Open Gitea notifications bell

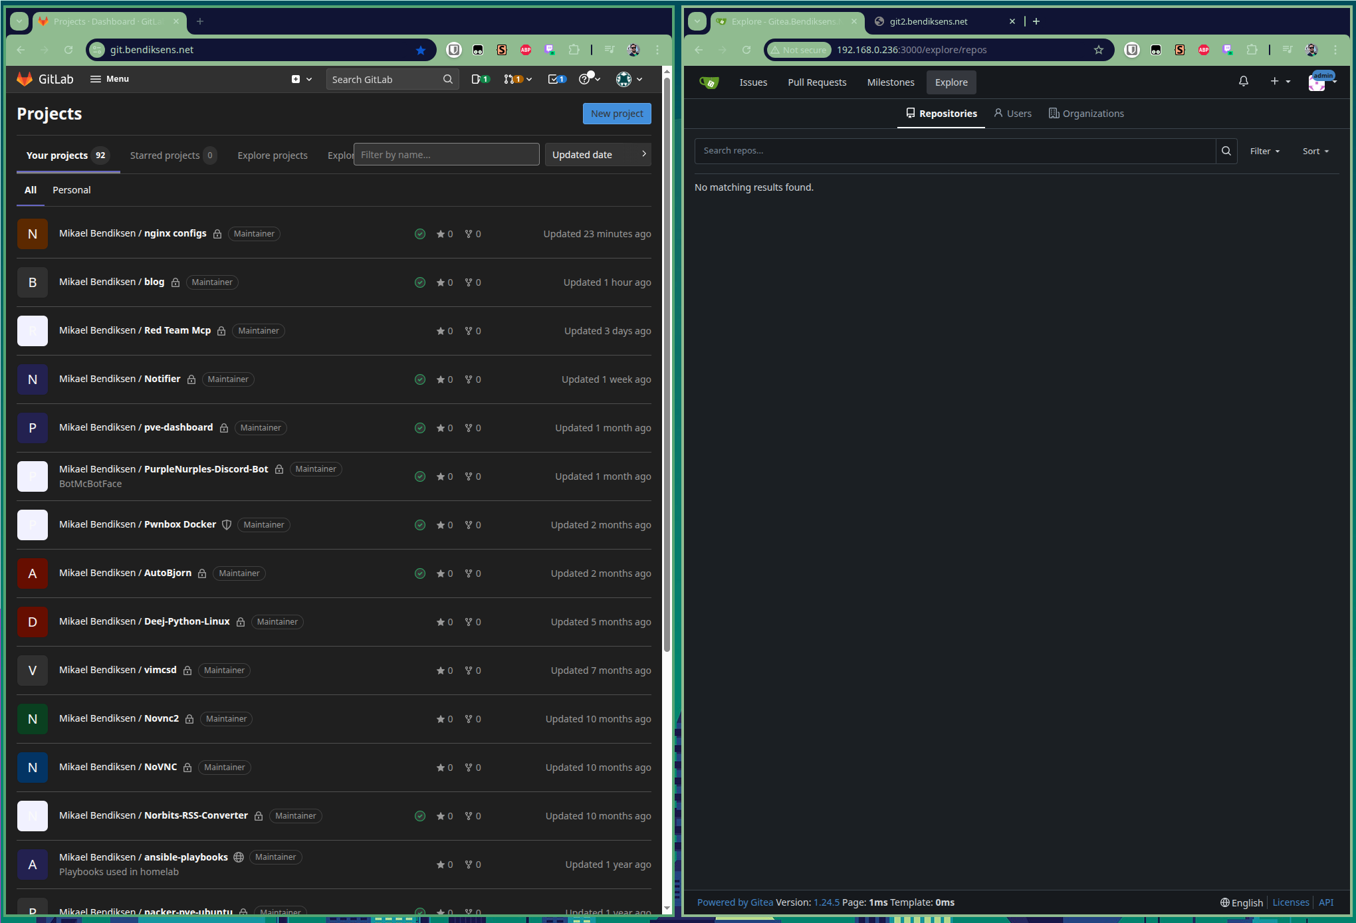1243,81
